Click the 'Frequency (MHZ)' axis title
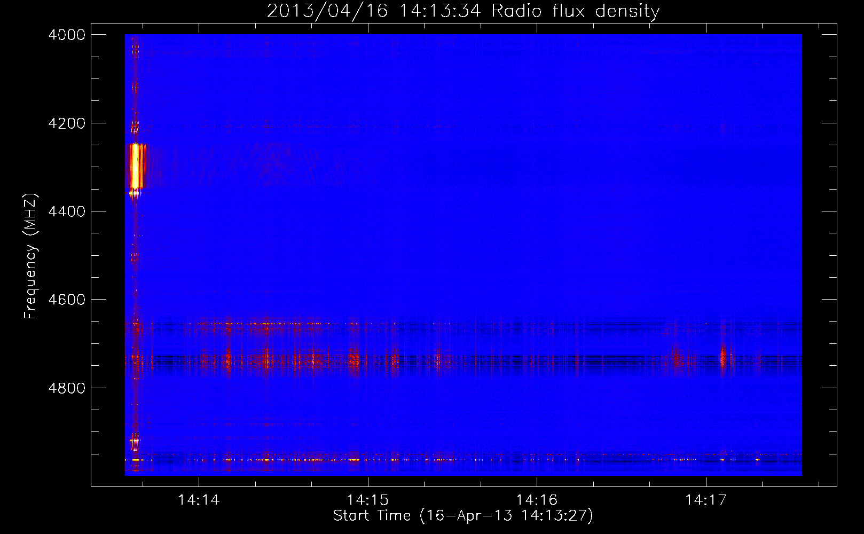 (31, 256)
